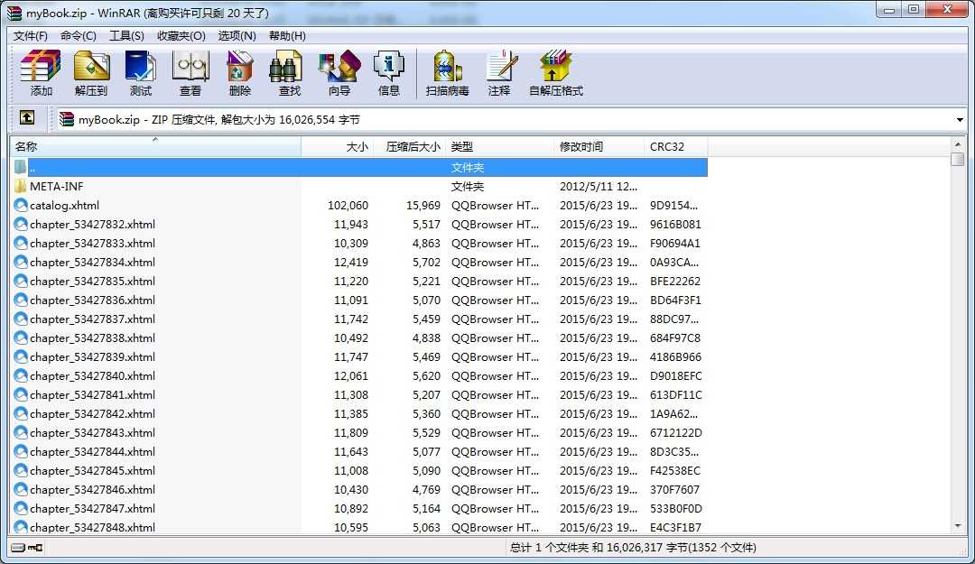The width and height of the screenshot is (975, 564).
Task: Click icon of chapter_53427840.xhtml
Action: [x=21, y=375]
